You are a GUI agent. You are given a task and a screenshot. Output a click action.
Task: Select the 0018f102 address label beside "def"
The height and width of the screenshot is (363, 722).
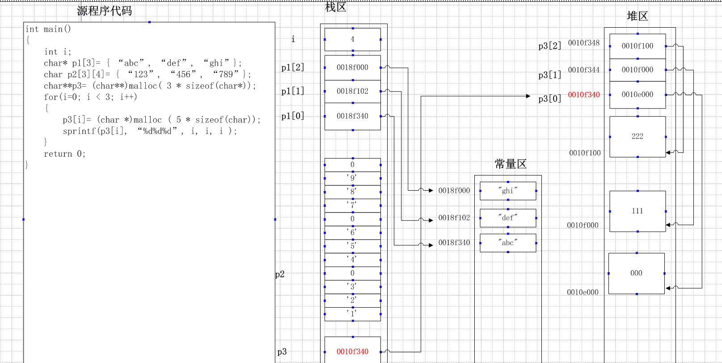[x=454, y=218]
